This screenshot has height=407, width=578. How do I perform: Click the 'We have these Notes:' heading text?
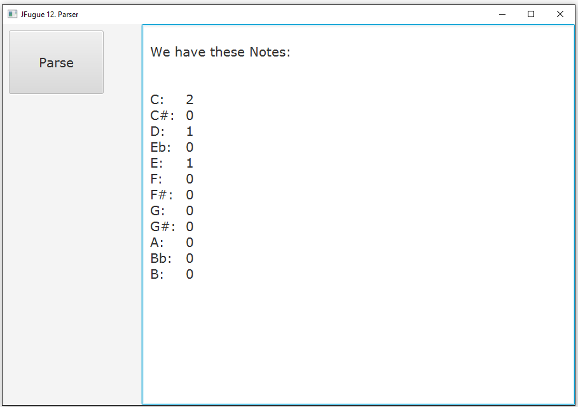click(221, 52)
